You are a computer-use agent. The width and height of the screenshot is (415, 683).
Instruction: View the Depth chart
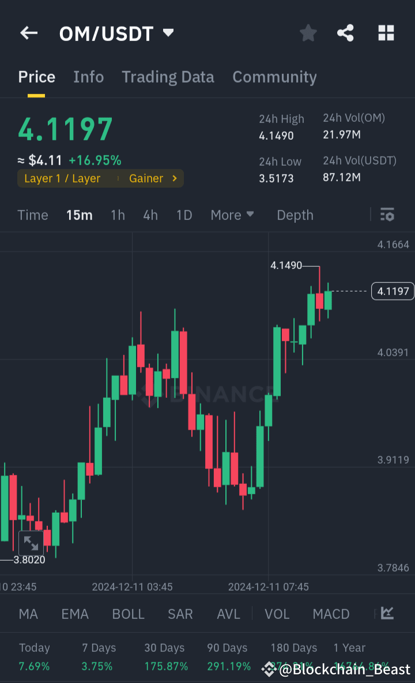[x=295, y=215]
